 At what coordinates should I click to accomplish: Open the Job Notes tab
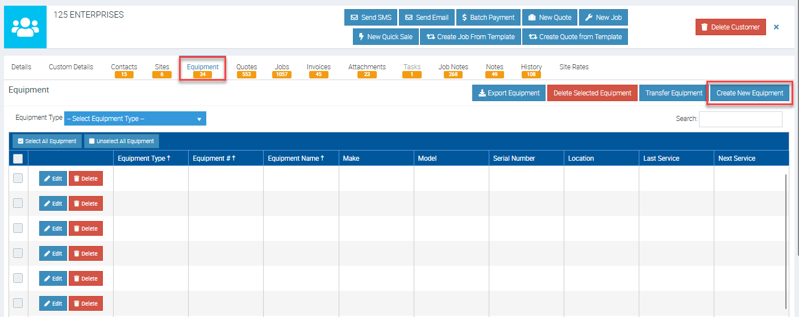[453, 67]
